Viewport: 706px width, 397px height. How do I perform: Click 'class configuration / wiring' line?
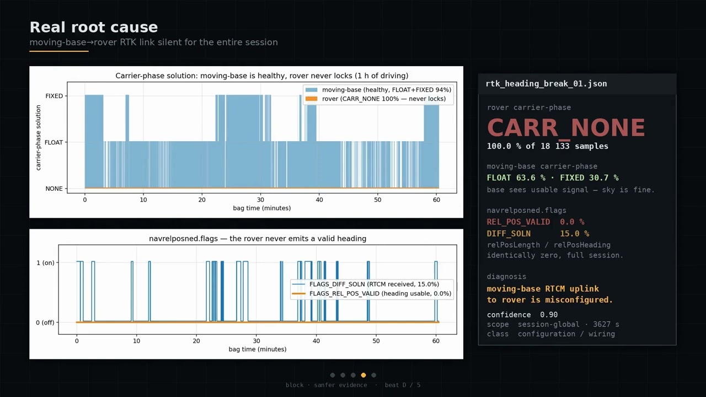coord(550,334)
